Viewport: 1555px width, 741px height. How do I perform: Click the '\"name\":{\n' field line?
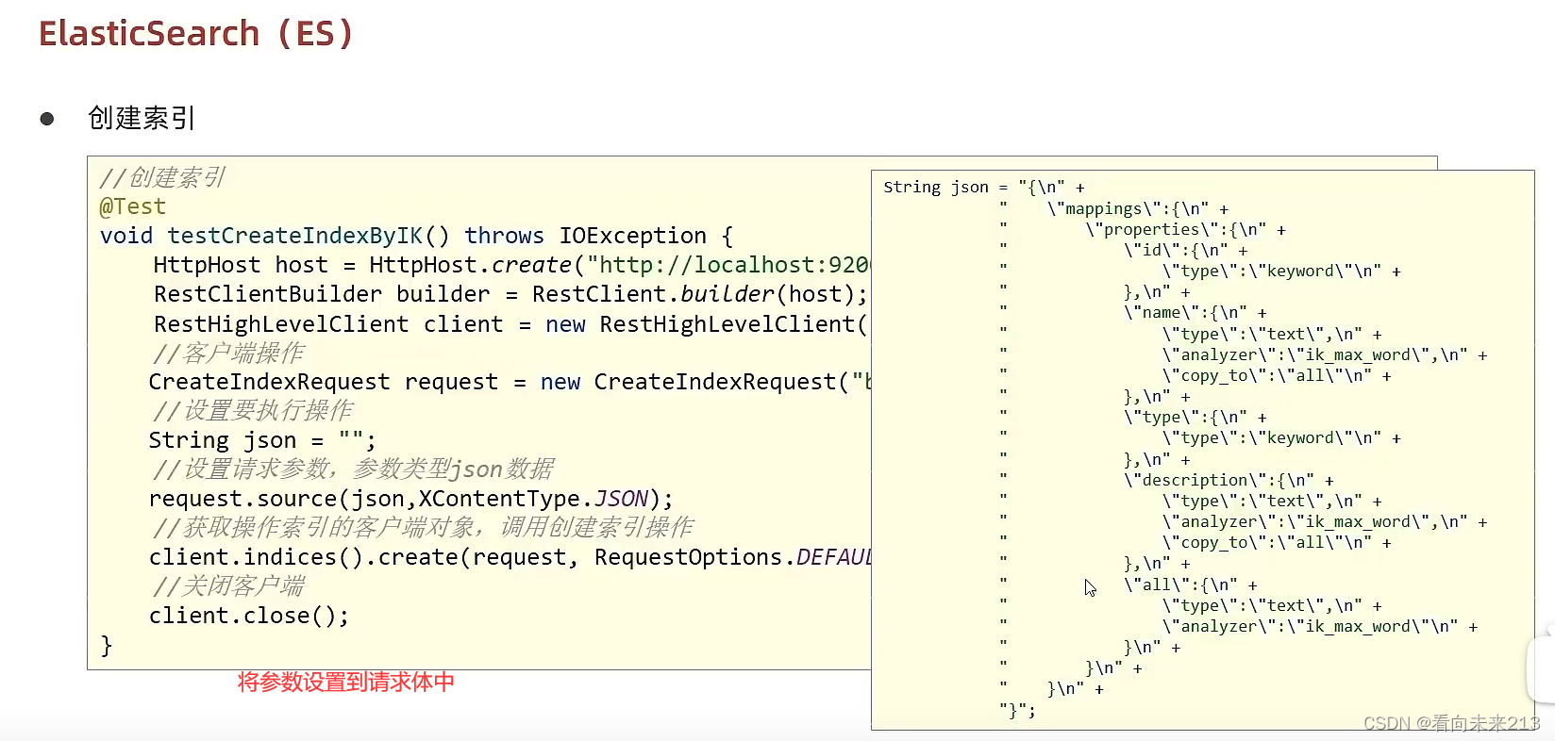[1195, 313]
